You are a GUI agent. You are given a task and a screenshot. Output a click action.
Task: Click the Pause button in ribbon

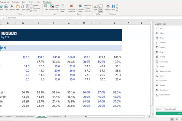(x=113, y=7)
